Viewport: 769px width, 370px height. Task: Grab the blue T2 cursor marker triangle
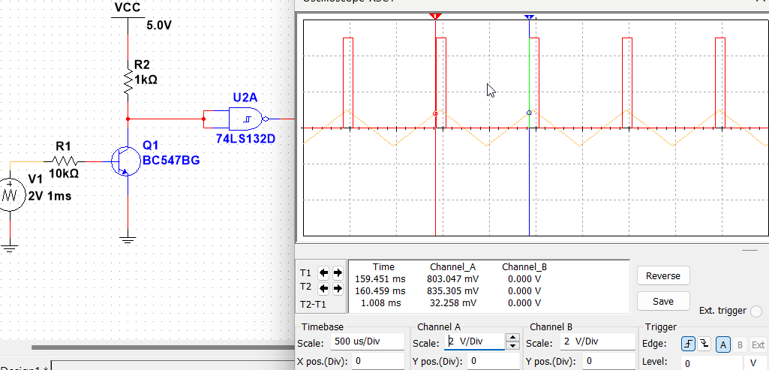click(x=529, y=17)
